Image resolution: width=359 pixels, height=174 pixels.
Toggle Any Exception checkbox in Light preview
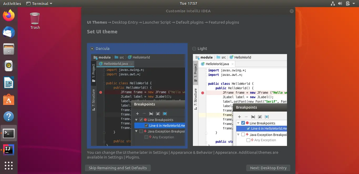coord(248,140)
